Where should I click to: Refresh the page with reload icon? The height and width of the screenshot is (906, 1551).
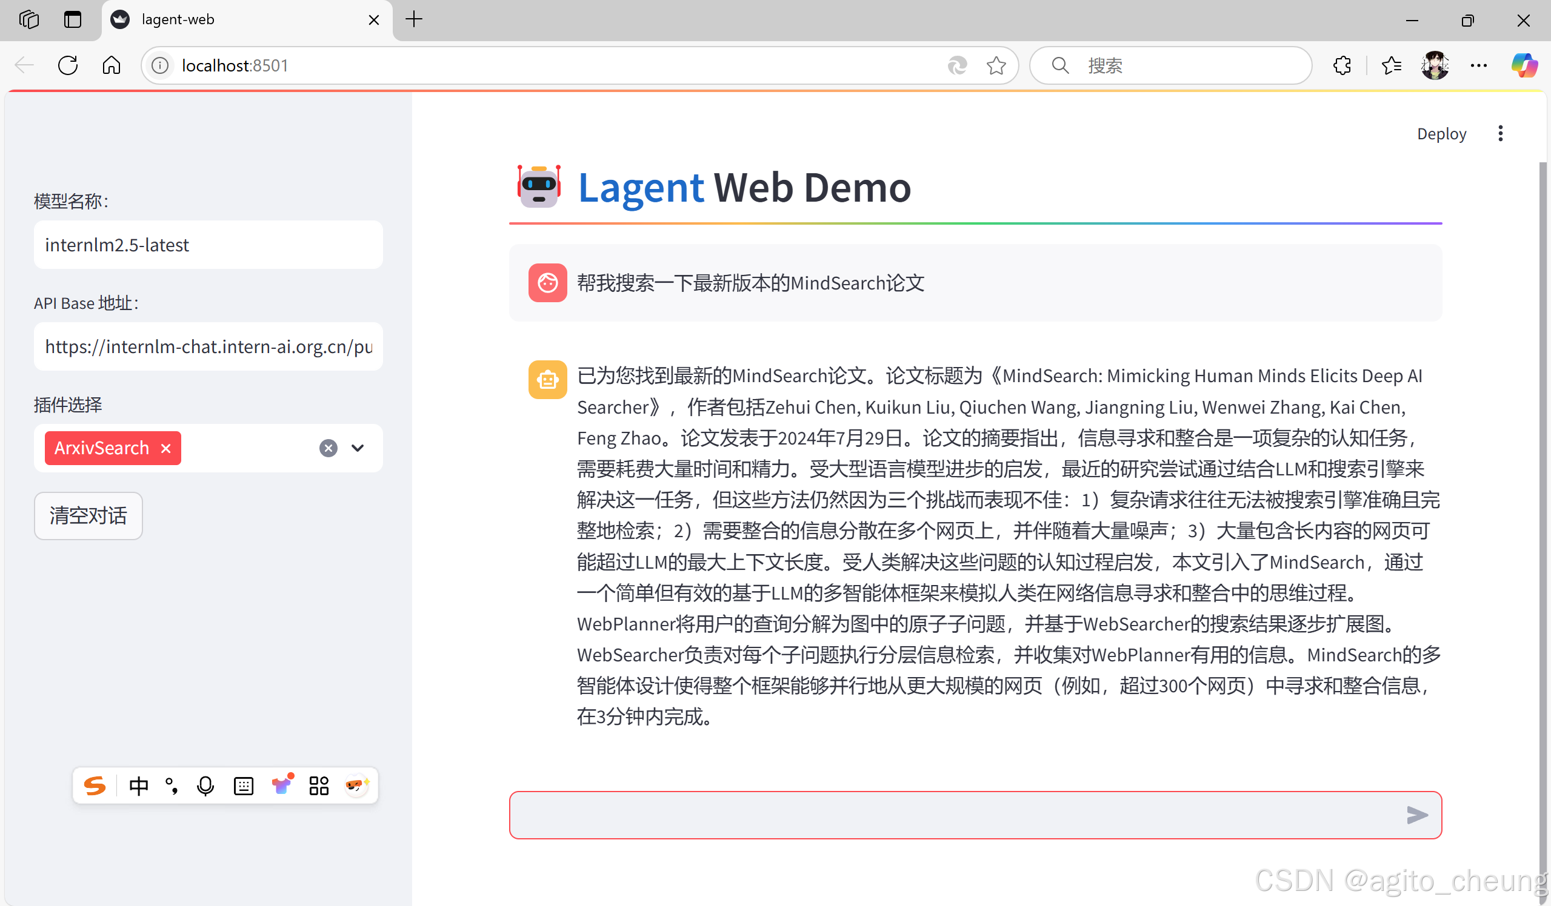coord(68,65)
